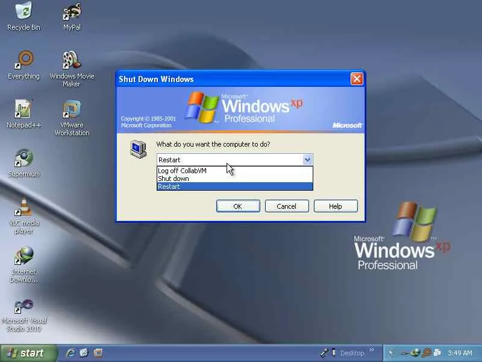Toggle the shutdown action dropdown arrow
The height and width of the screenshot is (362, 482).
click(x=307, y=160)
